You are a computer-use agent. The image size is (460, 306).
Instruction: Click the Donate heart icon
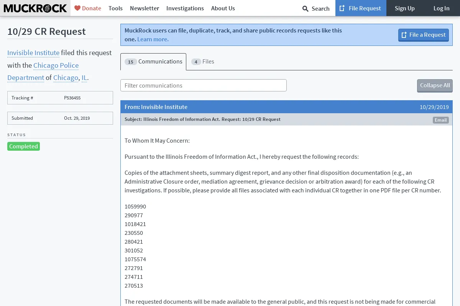[77, 8]
